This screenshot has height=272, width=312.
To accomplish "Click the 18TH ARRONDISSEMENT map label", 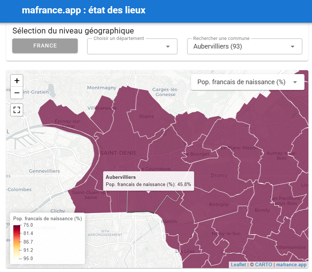I will [x=105, y=233].
